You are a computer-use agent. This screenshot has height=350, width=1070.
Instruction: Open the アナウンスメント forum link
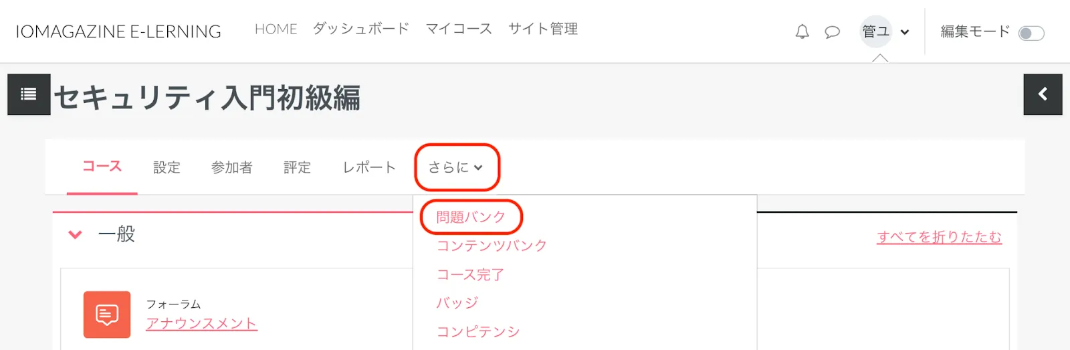coord(201,324)
